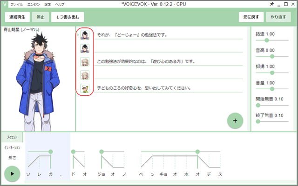Open the ヘルプ menu
Viewport: 298px width, 186px height.
[60, 4]
